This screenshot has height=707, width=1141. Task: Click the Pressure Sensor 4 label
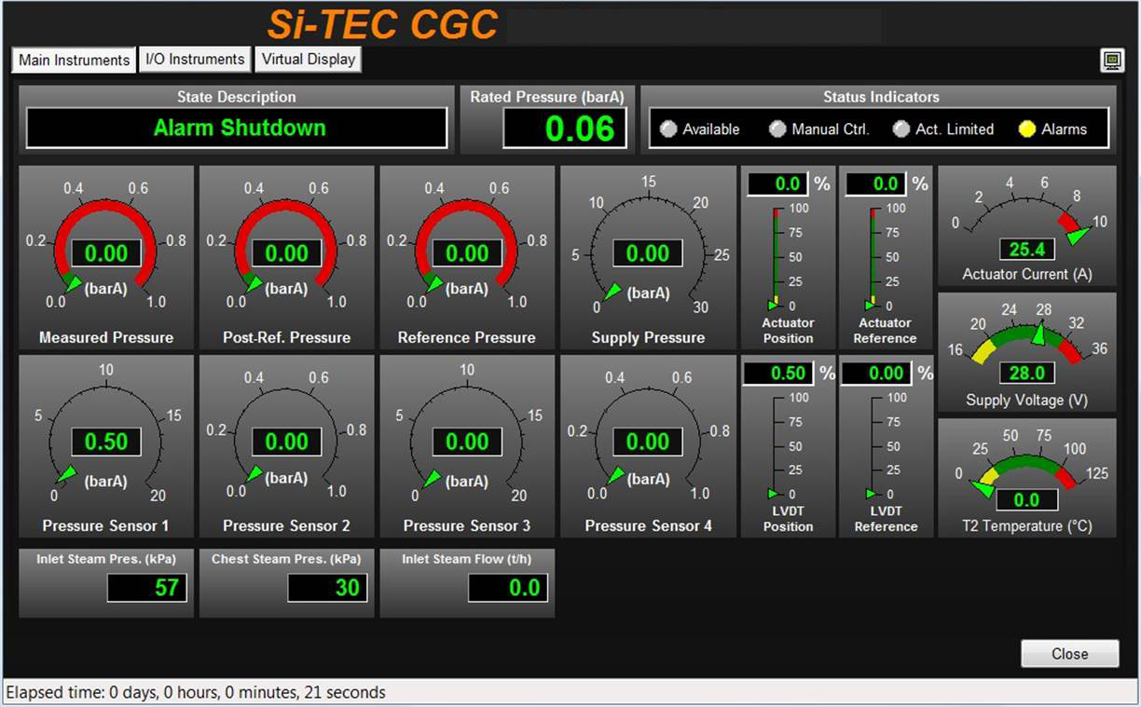[x=648, y=525]
